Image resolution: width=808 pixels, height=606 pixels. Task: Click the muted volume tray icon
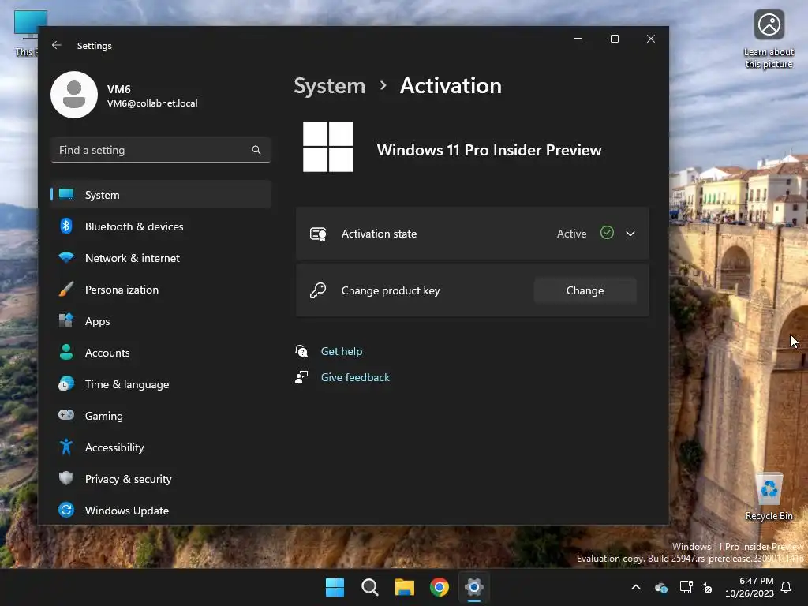click(x=706, y=587)
